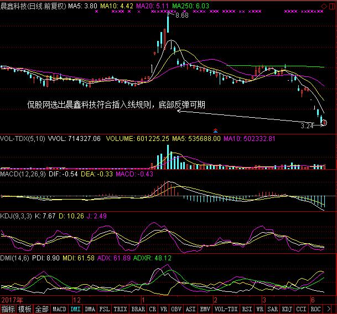
Task: Switch to the MACD indicator tab
Action: (x=59, y=309)
